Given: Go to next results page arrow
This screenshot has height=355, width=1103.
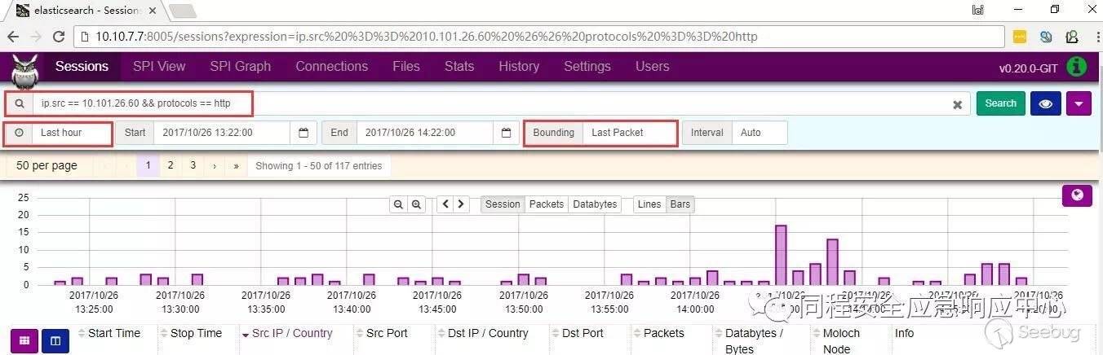Looking at the screenshot, I should tap(214, 165).
